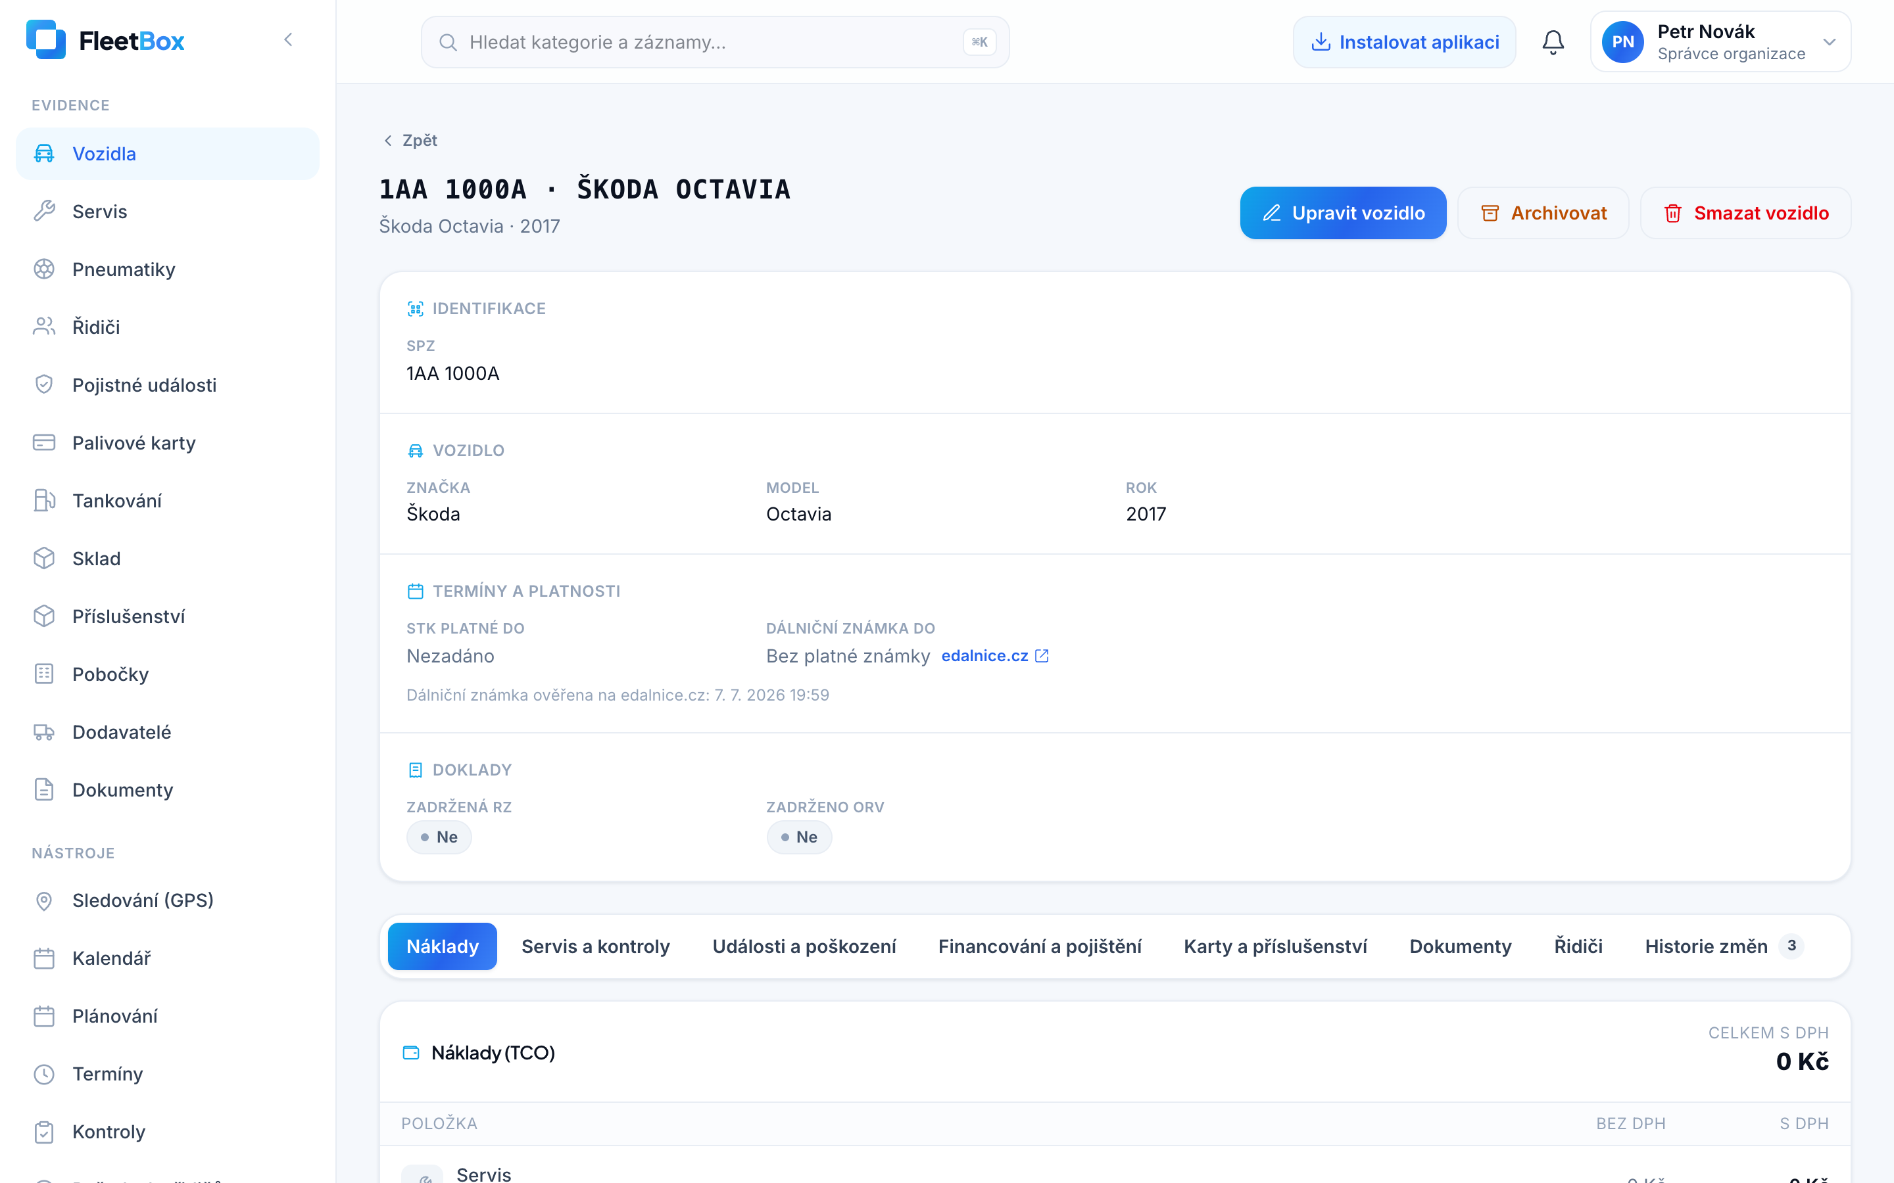Click the Vozidlo section car icon

point(416,451)
